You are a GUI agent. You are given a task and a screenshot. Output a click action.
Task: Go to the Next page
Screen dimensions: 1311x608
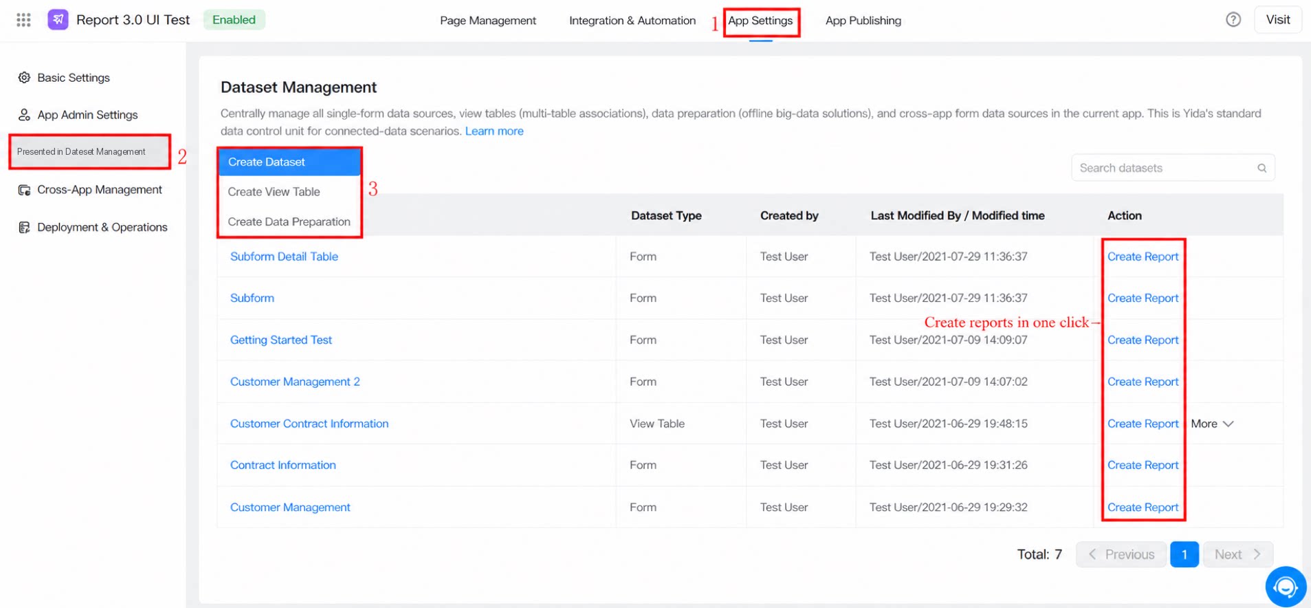[1237, 554]
